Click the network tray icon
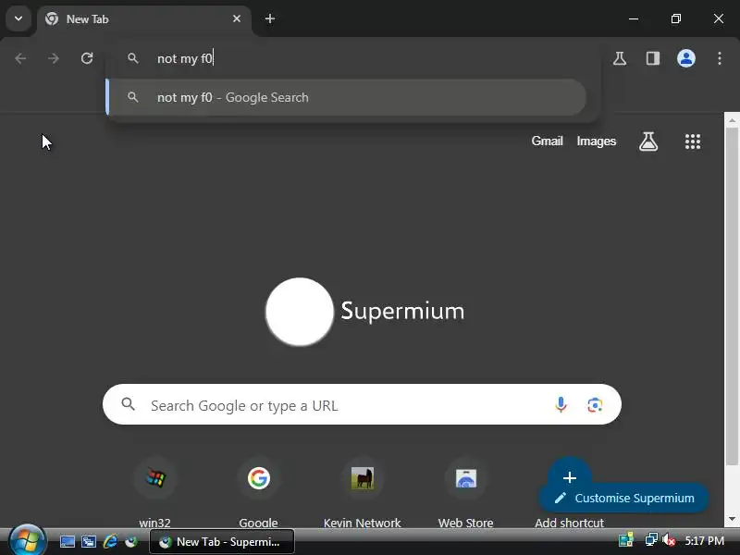This screenshot has height=555, width=740. pyautogui.click(x=651, y=540)
